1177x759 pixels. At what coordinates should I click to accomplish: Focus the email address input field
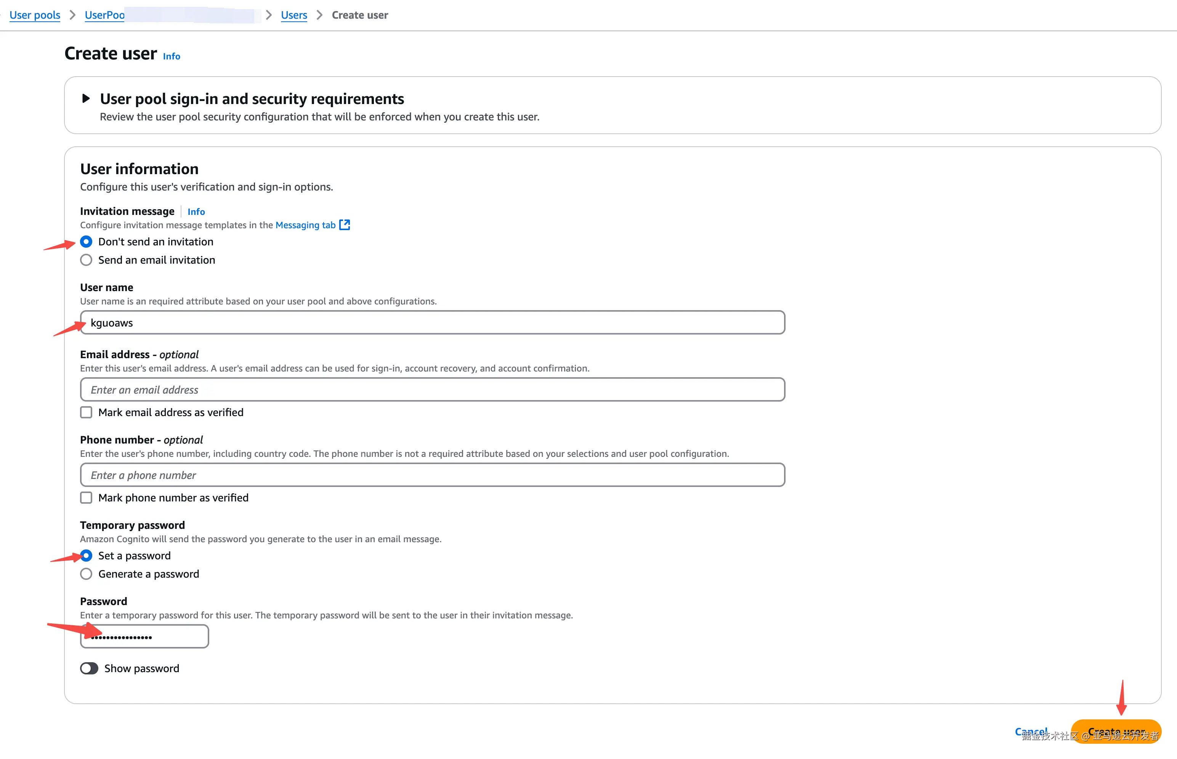tap(432, 389)
